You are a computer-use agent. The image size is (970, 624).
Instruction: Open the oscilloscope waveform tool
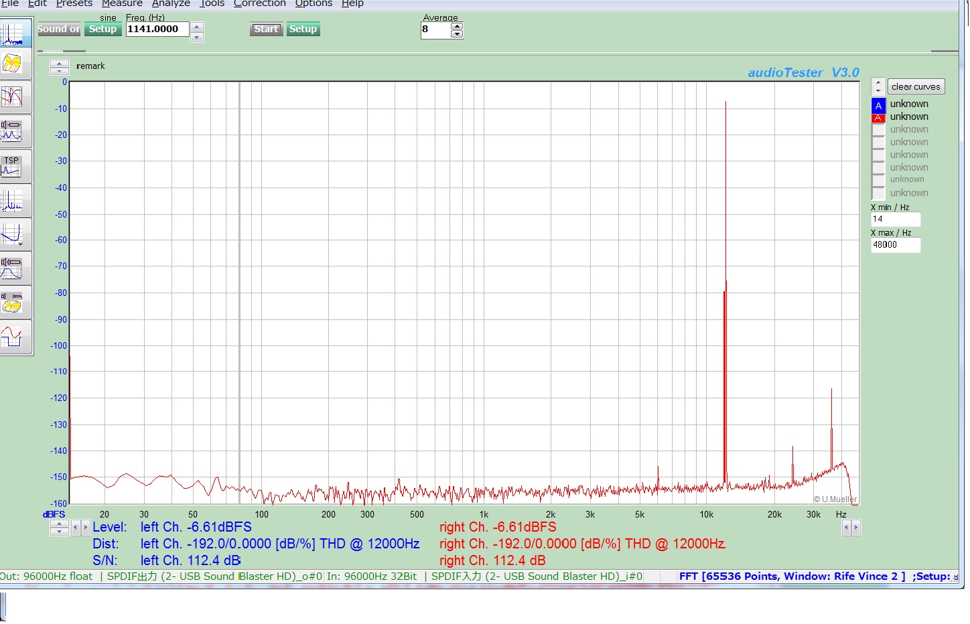point(14,337)
